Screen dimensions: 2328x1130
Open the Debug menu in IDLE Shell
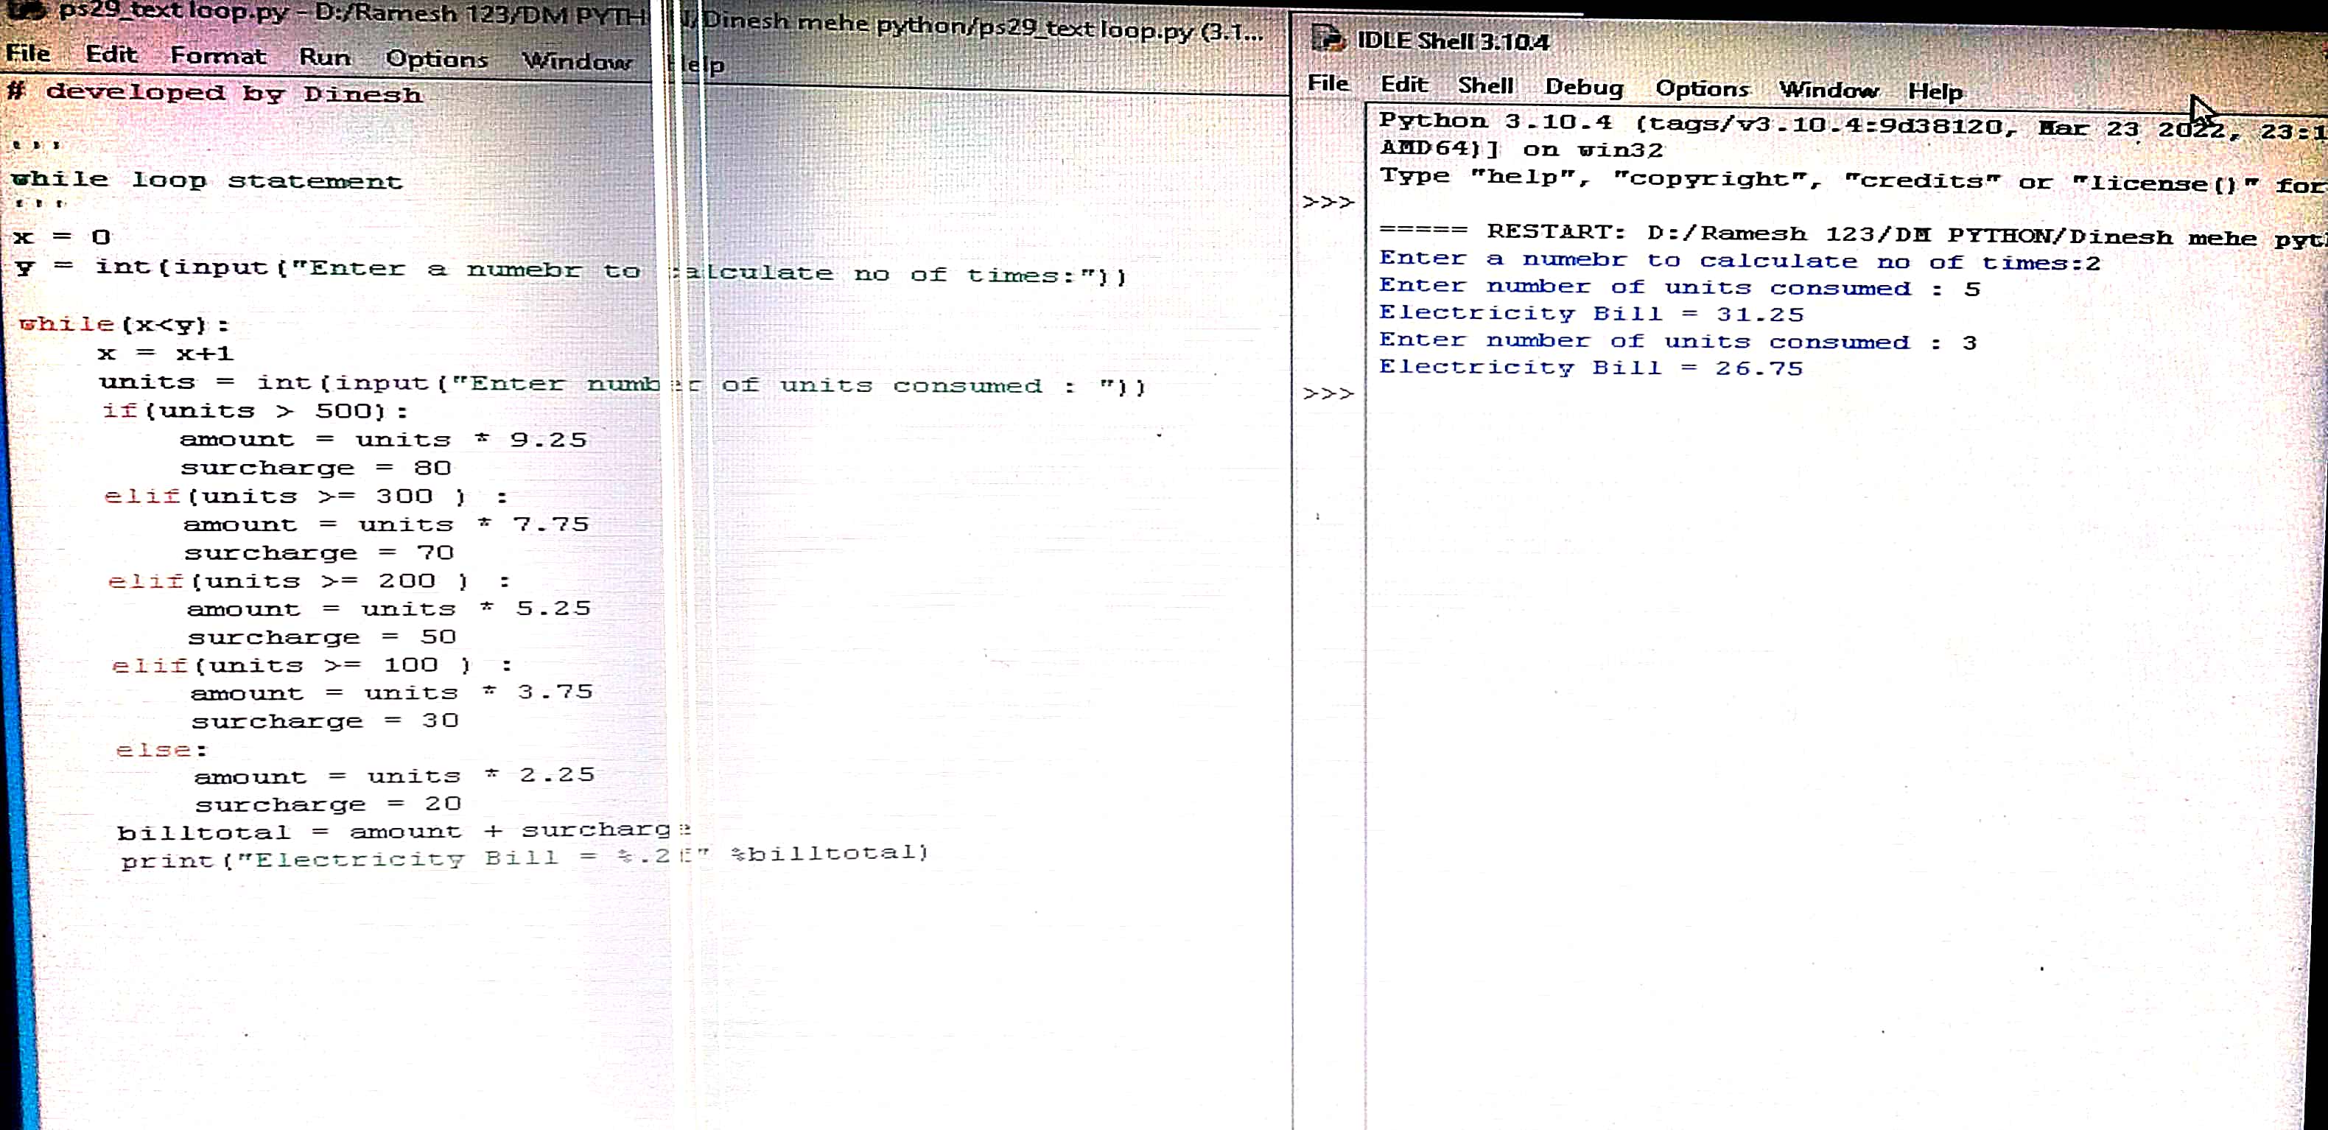coord(1584,88)
